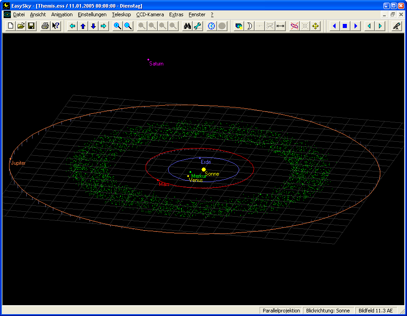Viewport: 407px width, 316px height.
Task: Open a file with the folder icon
Action: click(x=21, y=26)
